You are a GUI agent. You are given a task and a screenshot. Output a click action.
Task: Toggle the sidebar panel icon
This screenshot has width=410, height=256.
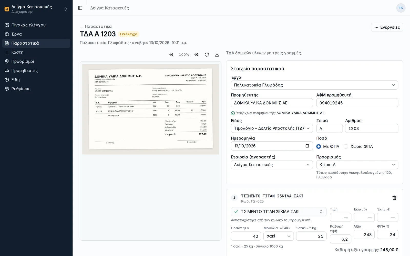[x=80, y=8]
